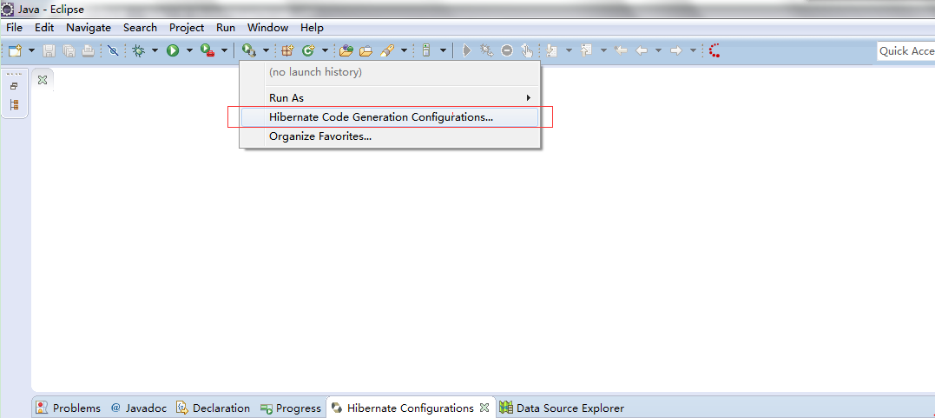Viewport: 935px width, 418px height.
Task: Open the Help menu
Action: [312, 28]
